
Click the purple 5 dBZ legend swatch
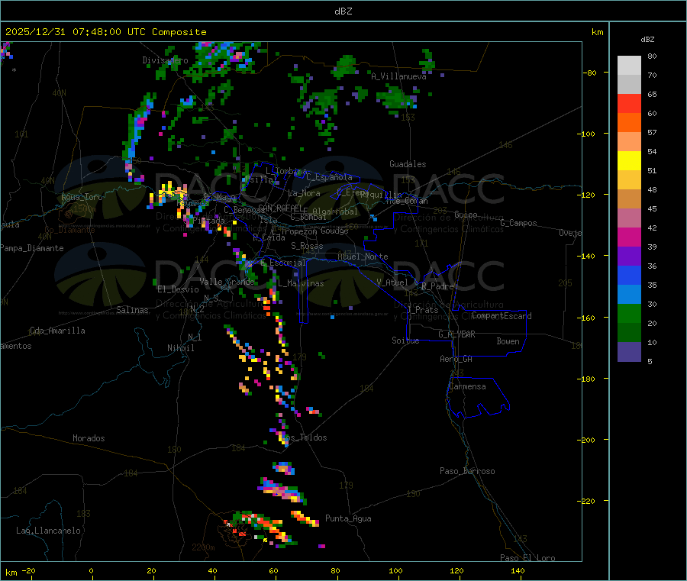click(629, 352)
